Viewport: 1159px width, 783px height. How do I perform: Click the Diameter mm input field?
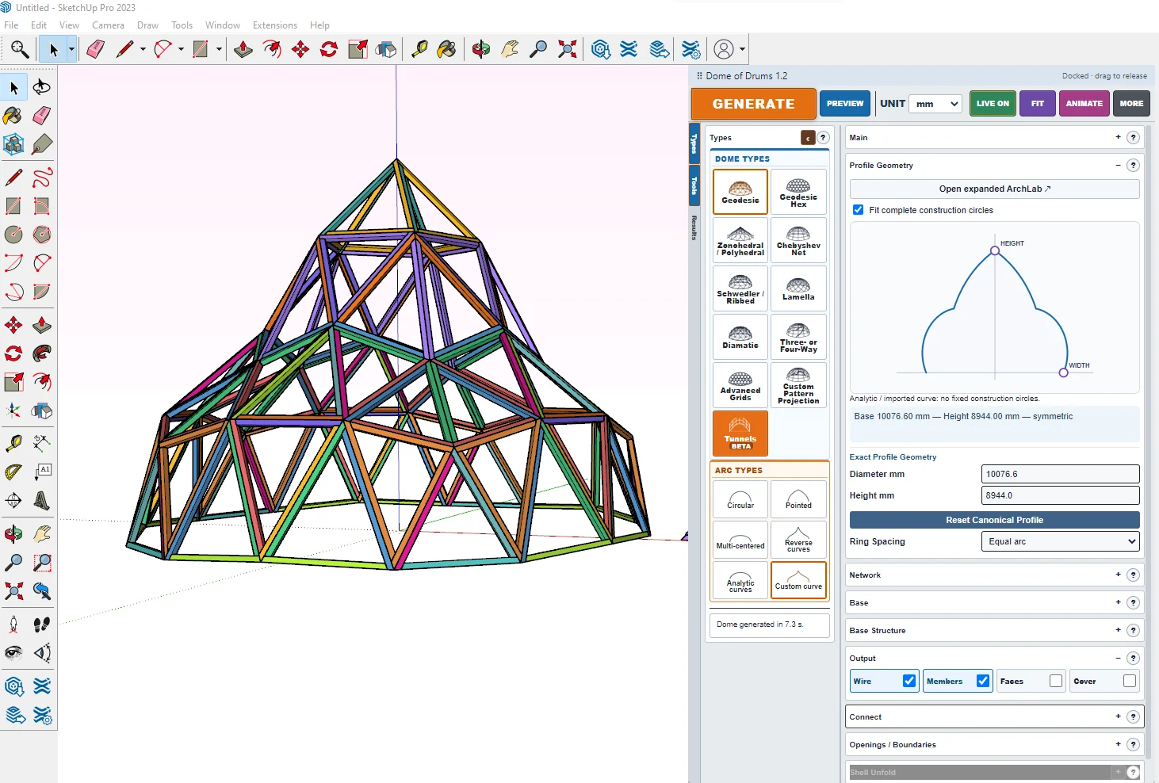click(x=1061, y=474)
